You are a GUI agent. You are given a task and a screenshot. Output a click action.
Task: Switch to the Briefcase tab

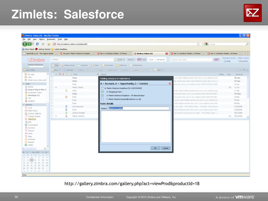click(121, 65)
